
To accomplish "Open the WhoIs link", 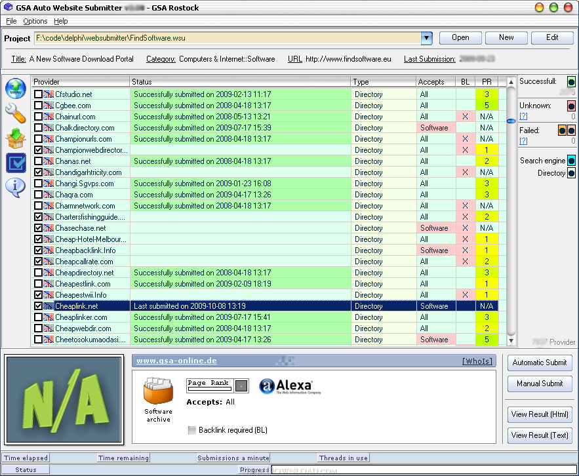I will click(477, 361).
